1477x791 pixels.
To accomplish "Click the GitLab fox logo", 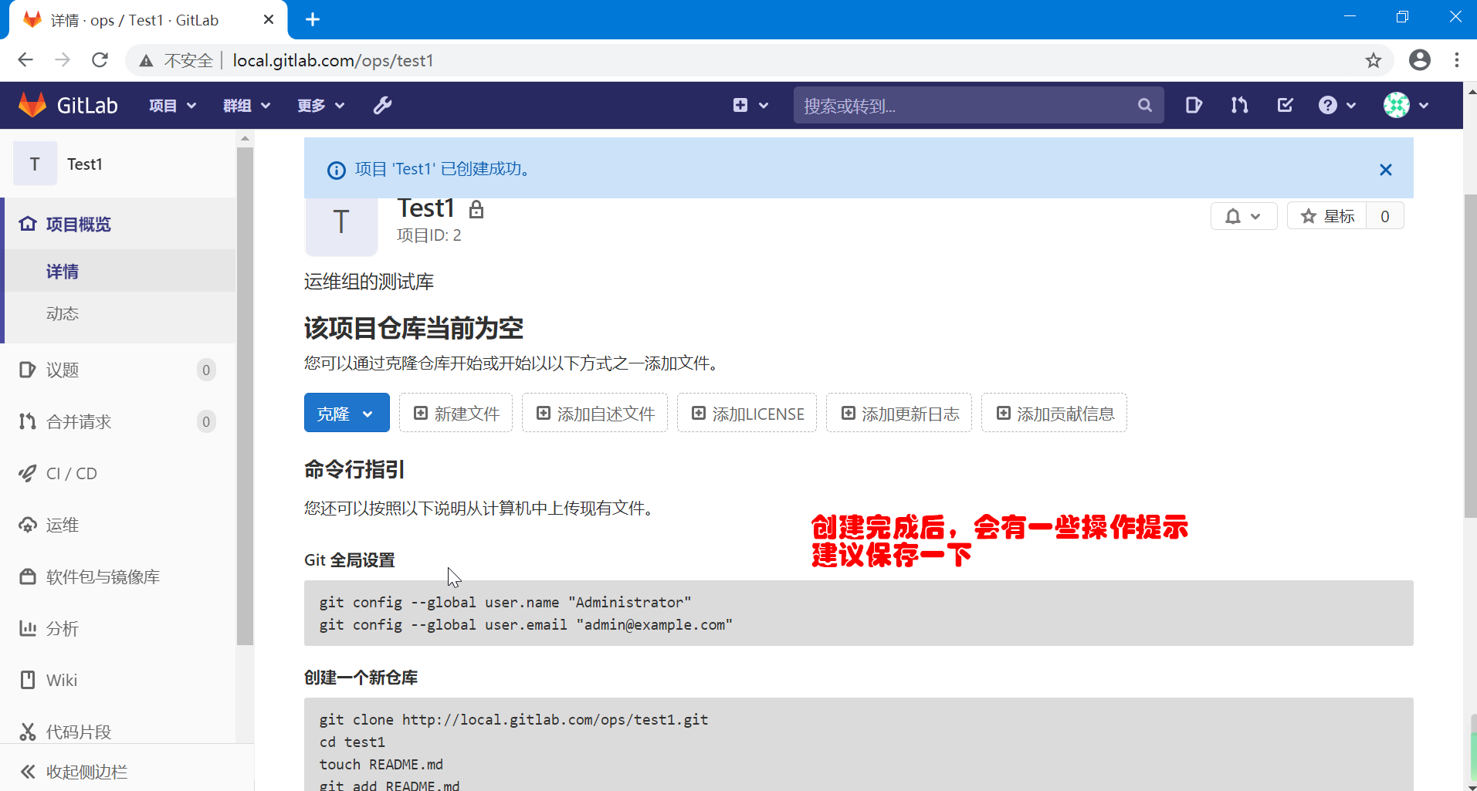I will pos(32,105).
